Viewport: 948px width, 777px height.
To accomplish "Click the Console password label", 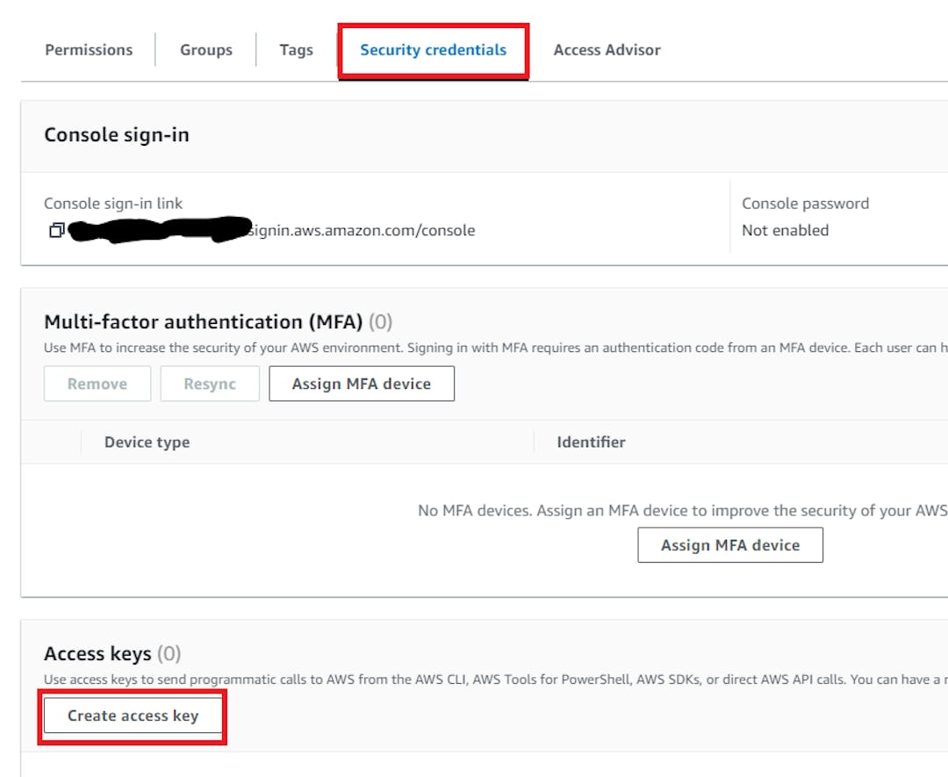I will tap(805, 204).
